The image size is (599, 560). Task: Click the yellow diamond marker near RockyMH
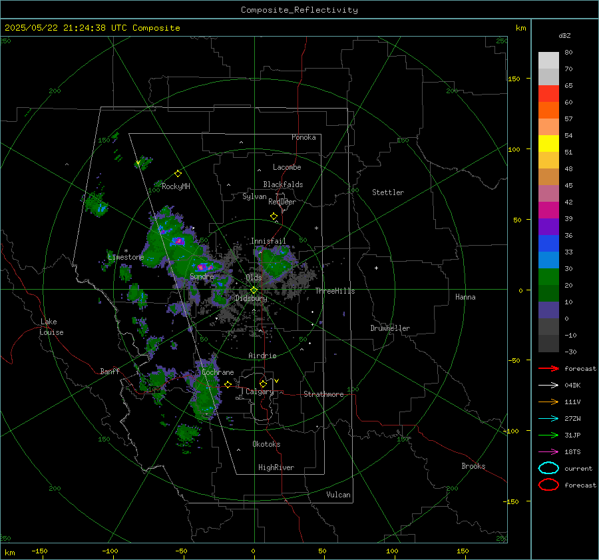coord(178,174)
